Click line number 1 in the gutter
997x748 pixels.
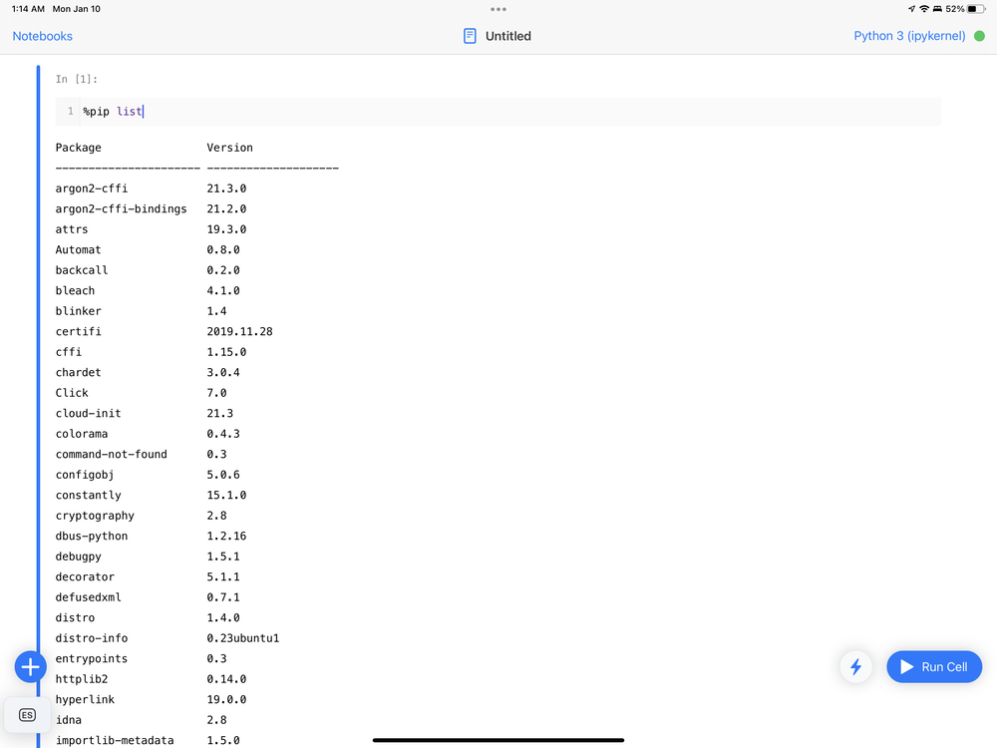[x=70, y=111]
